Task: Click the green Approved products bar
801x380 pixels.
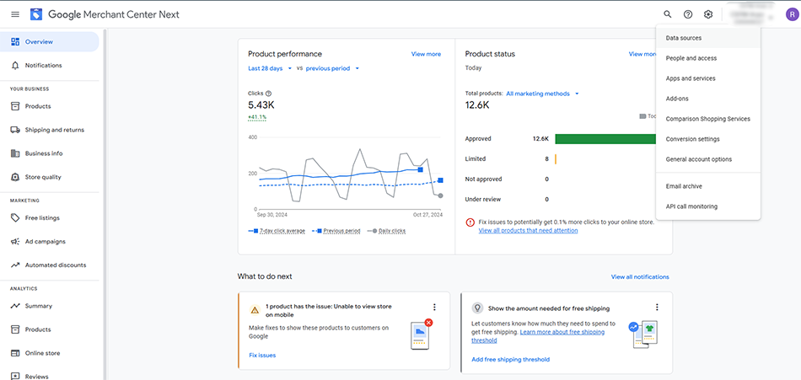Action: tap(605, 138)
